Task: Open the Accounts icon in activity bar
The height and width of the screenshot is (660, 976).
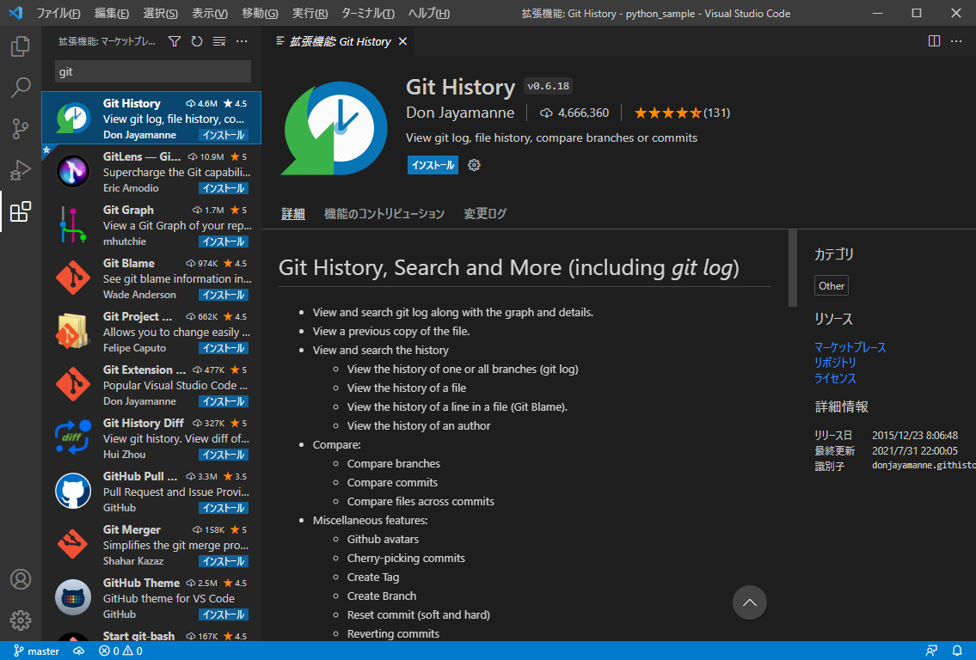Action: coord(21,579)
